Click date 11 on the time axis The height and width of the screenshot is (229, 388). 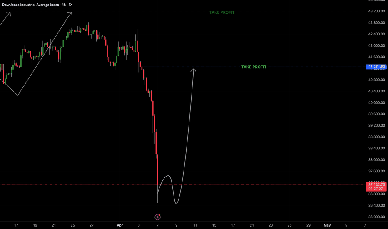pyautogui.click(x=195, y=225)
